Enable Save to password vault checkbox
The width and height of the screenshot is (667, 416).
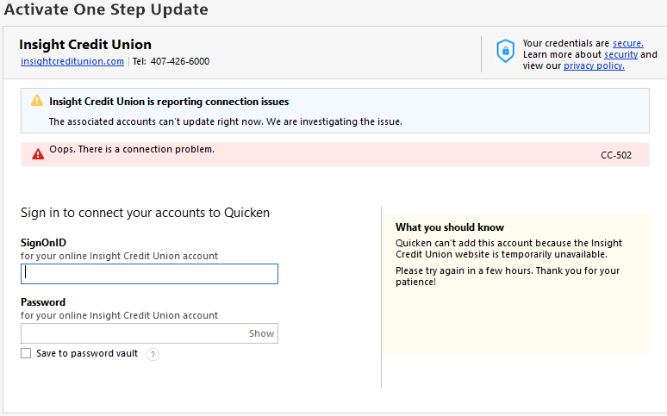[26, 353]
